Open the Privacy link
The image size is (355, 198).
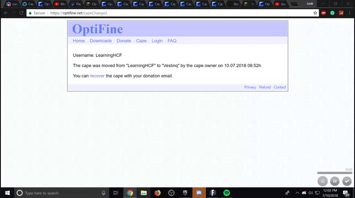tap(250, 87)
